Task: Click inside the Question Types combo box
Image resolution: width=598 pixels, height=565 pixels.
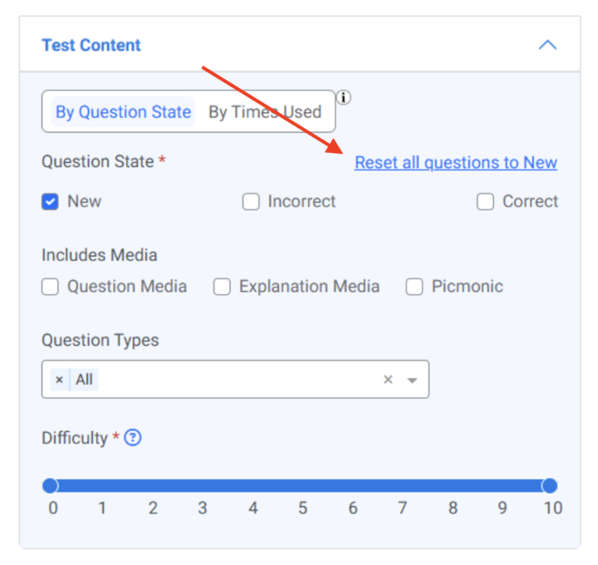Action: [233, 380]
